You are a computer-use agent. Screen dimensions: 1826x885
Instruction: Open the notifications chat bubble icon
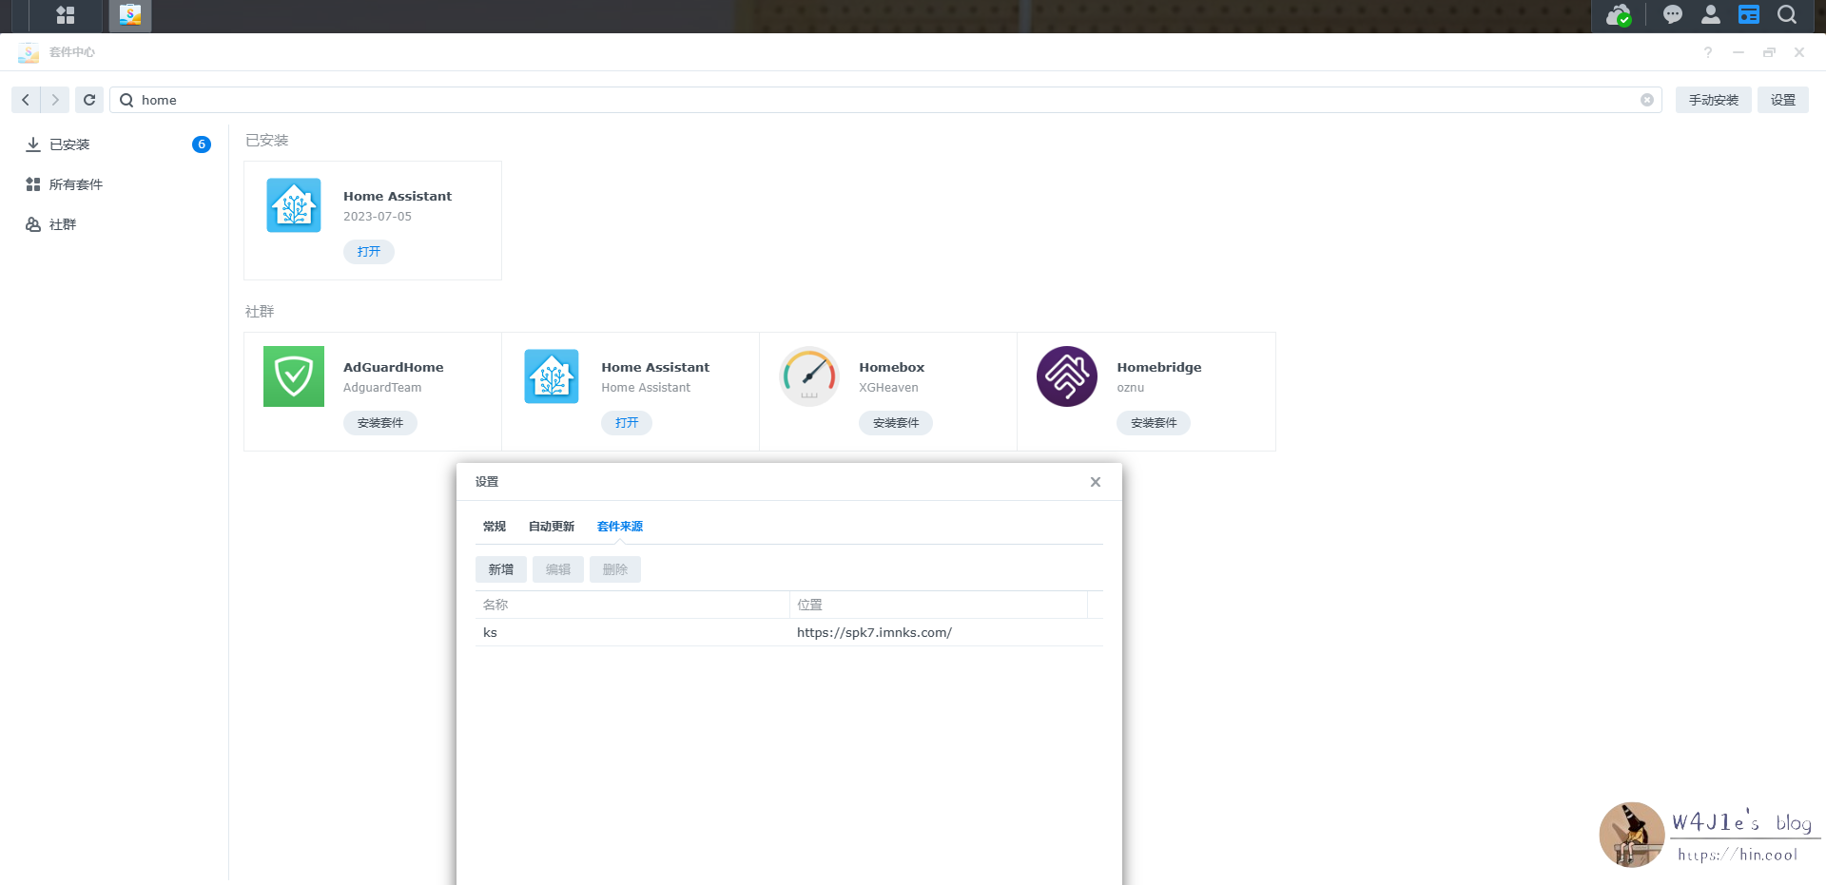tap(1672, 15)
